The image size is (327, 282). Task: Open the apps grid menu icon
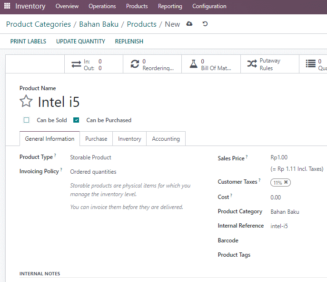(x=7, y=6)
